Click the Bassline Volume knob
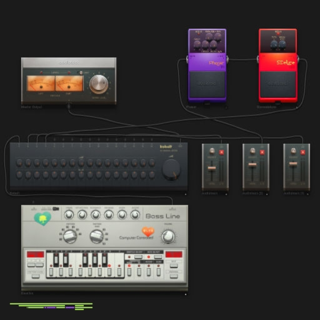Image resolution: width=320 pixels, height=320 pixels. tap(168, 237)
